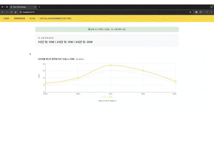Click the ML forecast text '1시간 뒤: 10W'
The height and width of the screenshot is (143, 214).
46,42
